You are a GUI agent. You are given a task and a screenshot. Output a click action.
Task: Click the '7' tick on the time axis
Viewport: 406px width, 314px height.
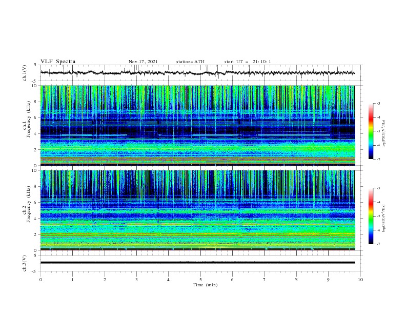pos(265,280)
